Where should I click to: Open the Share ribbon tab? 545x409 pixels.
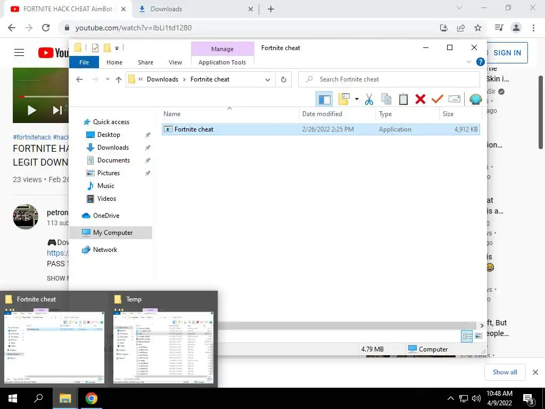tap(145, 62)
